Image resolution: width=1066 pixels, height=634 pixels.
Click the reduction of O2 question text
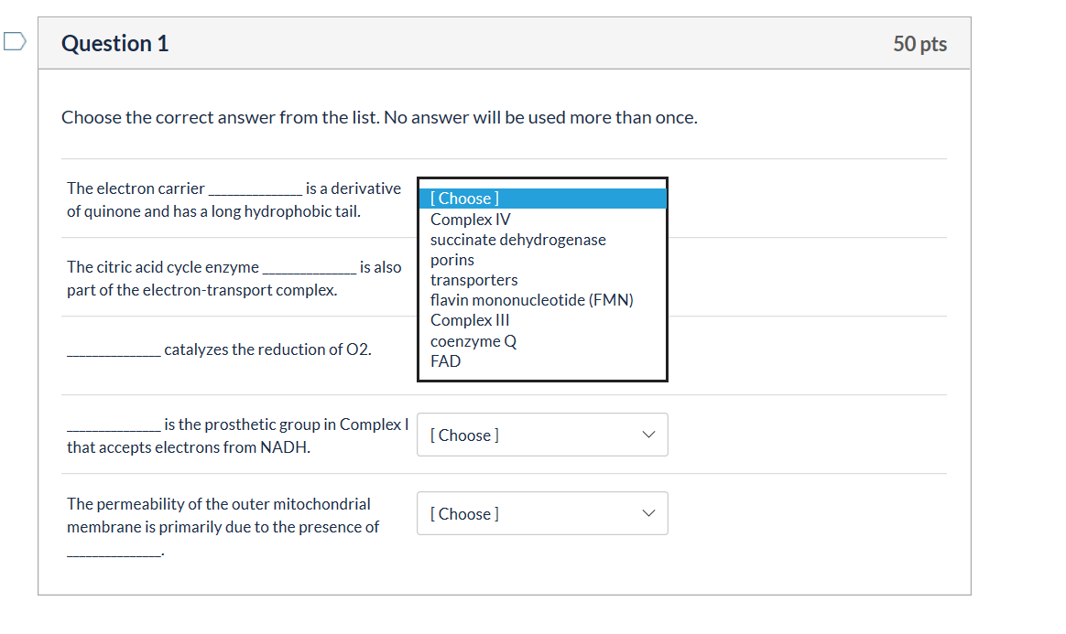(x=219, y=349)
